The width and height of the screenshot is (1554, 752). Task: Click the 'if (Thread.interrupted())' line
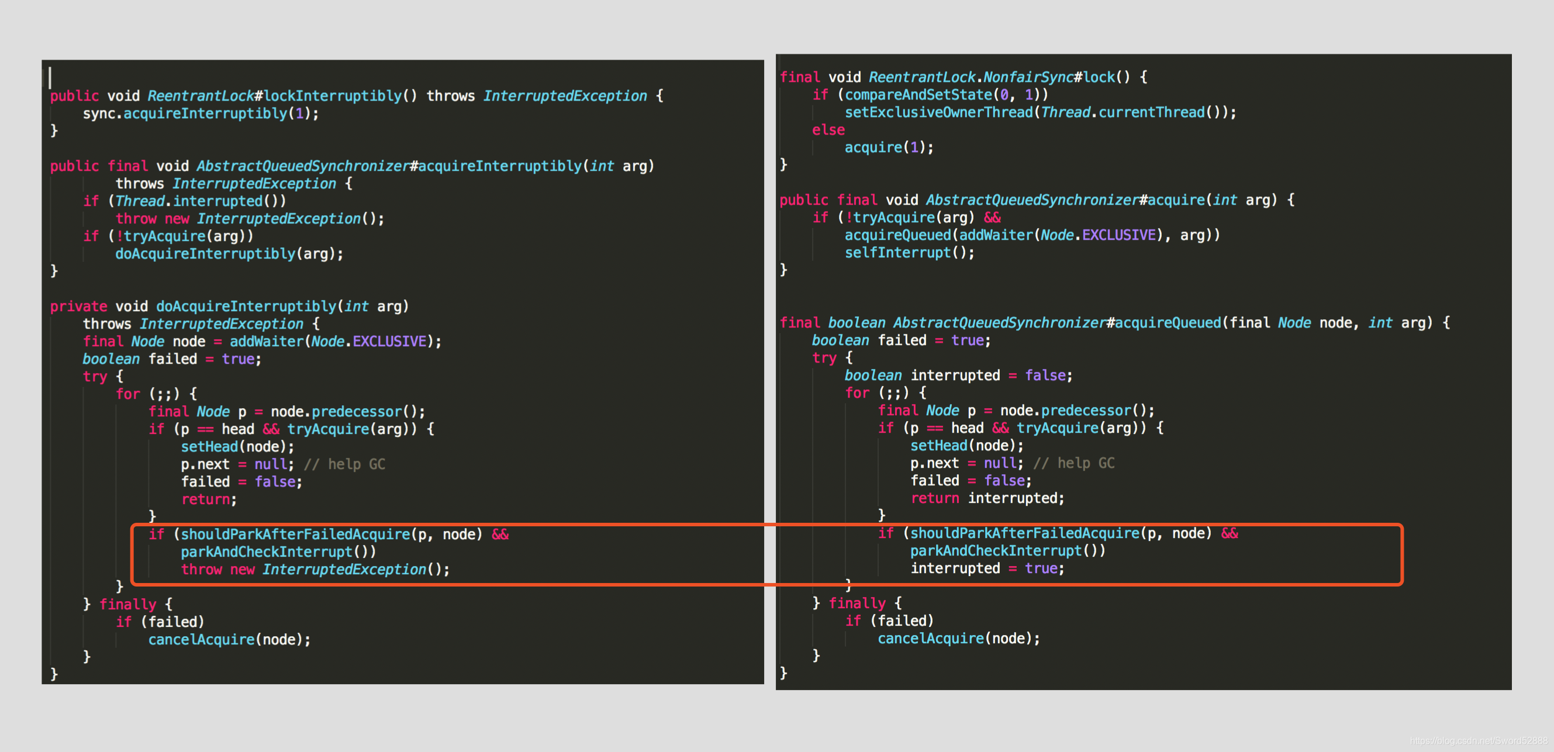[185, 201]
